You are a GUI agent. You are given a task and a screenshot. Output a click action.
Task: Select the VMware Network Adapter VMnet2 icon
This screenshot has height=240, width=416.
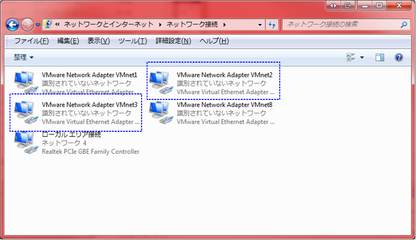pos(160,82)
